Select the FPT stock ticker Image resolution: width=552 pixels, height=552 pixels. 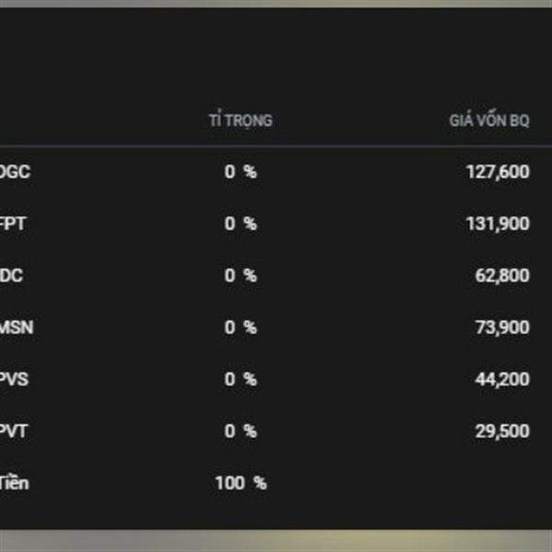(x=13, y=224)
